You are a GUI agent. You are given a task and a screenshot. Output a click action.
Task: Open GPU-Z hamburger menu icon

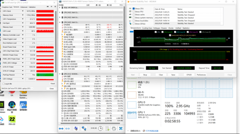coord(55,7)
